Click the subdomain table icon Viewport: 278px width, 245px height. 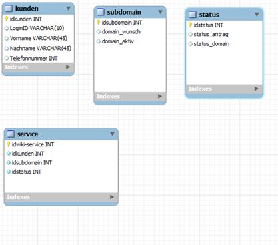tap(101, 12)
